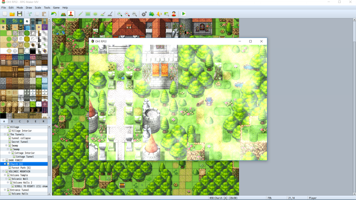
Task: Select the Ellipse drawing tool
Action: (95, 14)
